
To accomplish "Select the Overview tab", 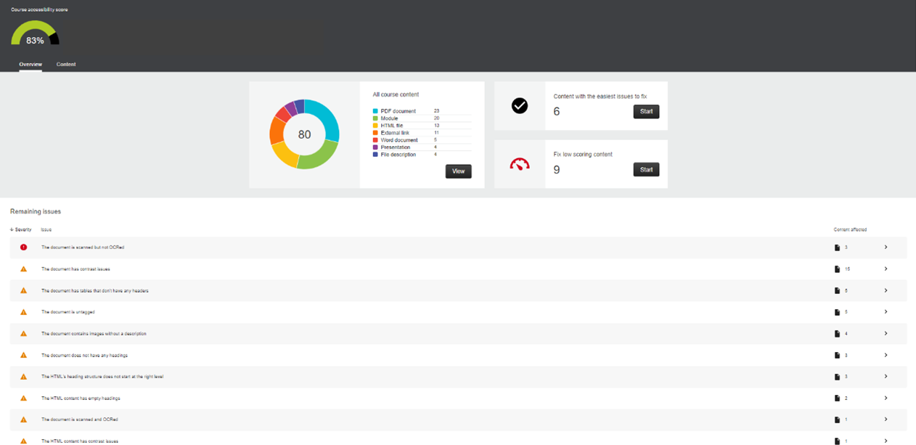I will click(x=30, y=65).
